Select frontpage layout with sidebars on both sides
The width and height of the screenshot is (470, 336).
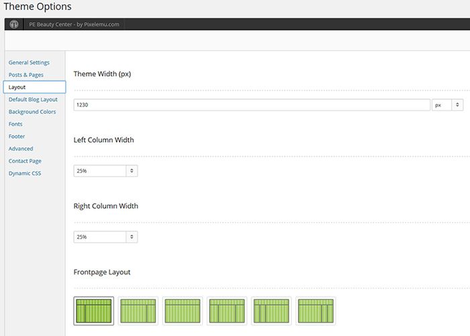227,311
